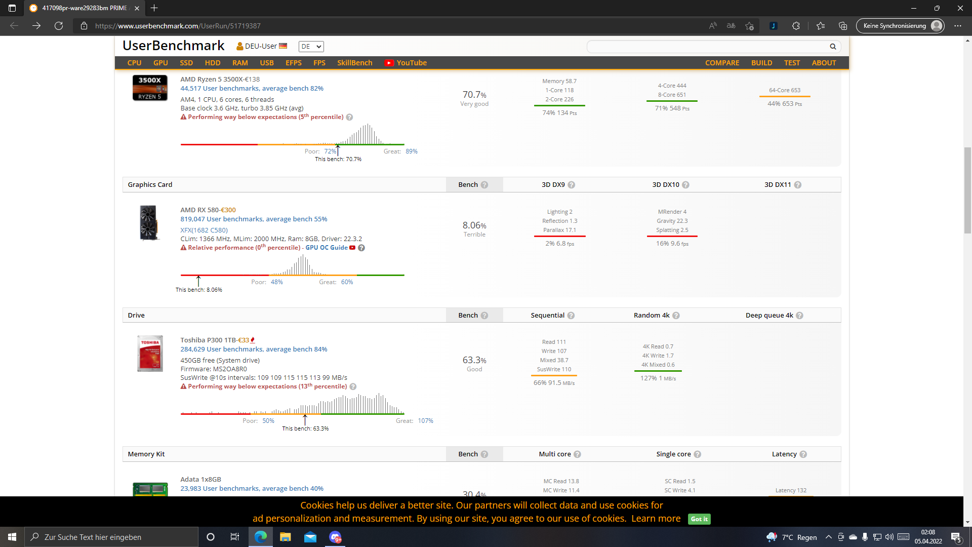Open browser favorites star icon
Screen dimensions: 972x547
(821, 26)
